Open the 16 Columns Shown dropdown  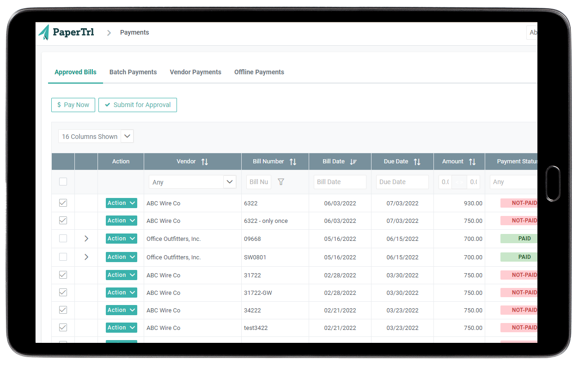click(x=96, y=136)
